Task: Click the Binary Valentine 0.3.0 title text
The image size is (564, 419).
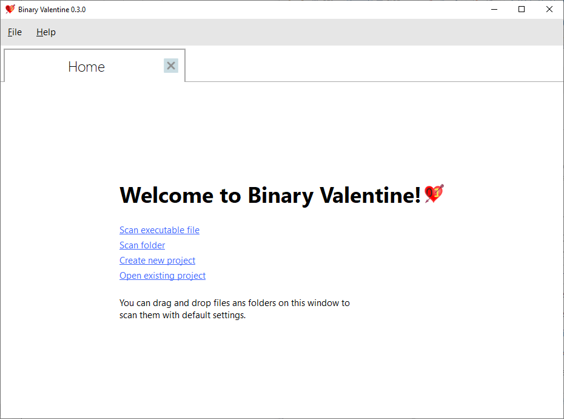Action: pos(52,10)
